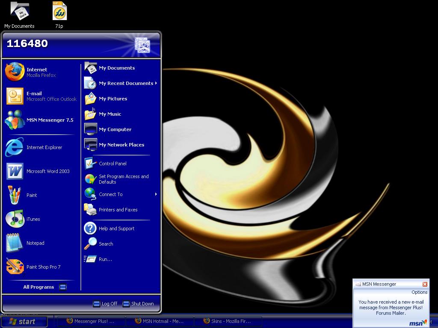This screenshot has height=328, width=438.
Task: Select My Computer in Start menu
Action: tap(115, 129)
